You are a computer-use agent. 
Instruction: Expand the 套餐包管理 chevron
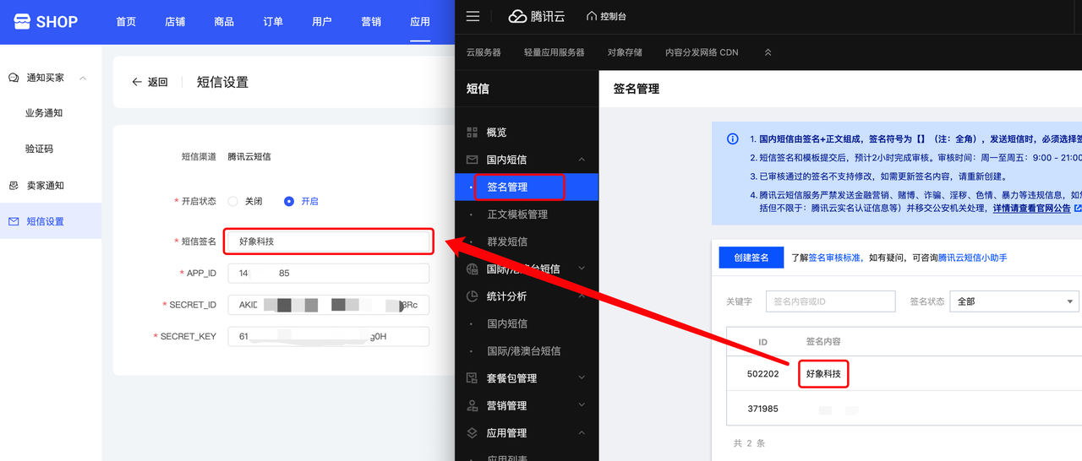582,378
